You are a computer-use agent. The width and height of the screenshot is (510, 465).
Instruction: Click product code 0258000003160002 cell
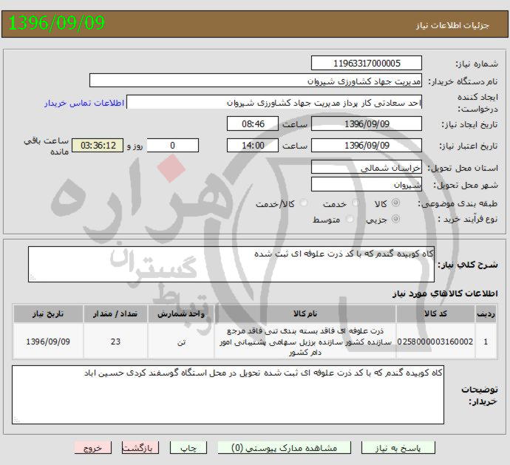[435, 342]
